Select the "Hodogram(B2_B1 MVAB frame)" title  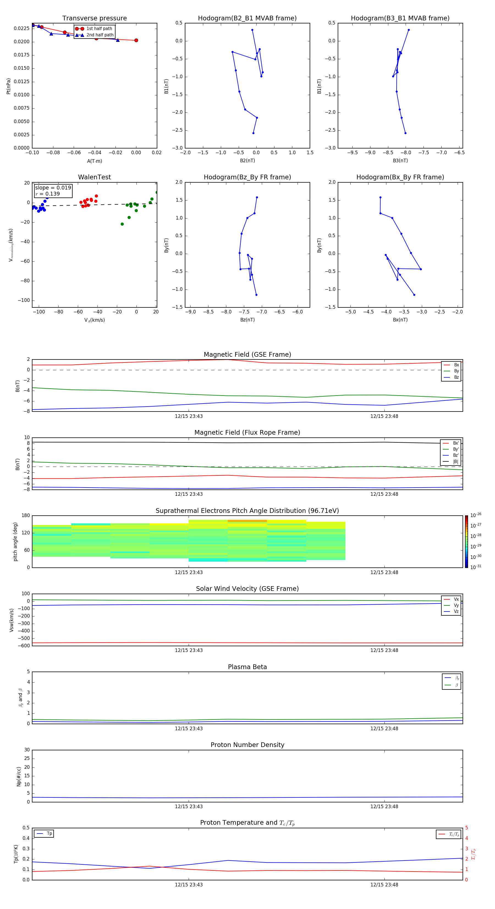click(x=247, y=18)
